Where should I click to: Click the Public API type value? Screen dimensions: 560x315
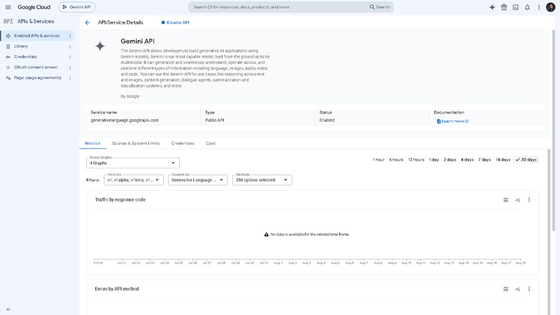[214, 120]
